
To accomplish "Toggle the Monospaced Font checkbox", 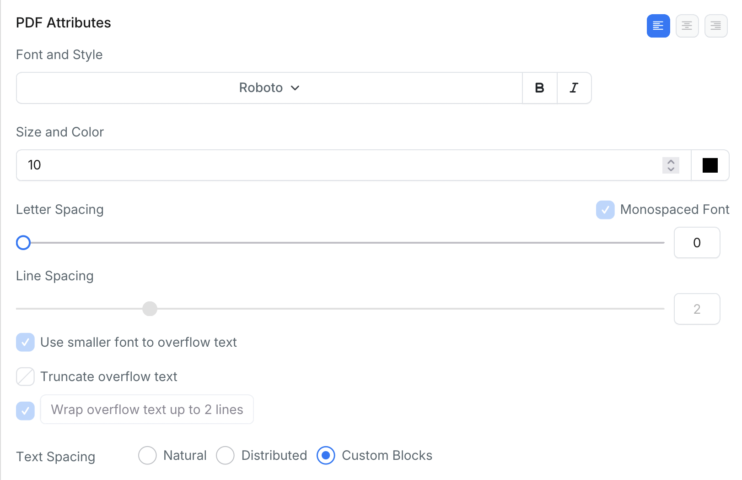I will 605,210.
